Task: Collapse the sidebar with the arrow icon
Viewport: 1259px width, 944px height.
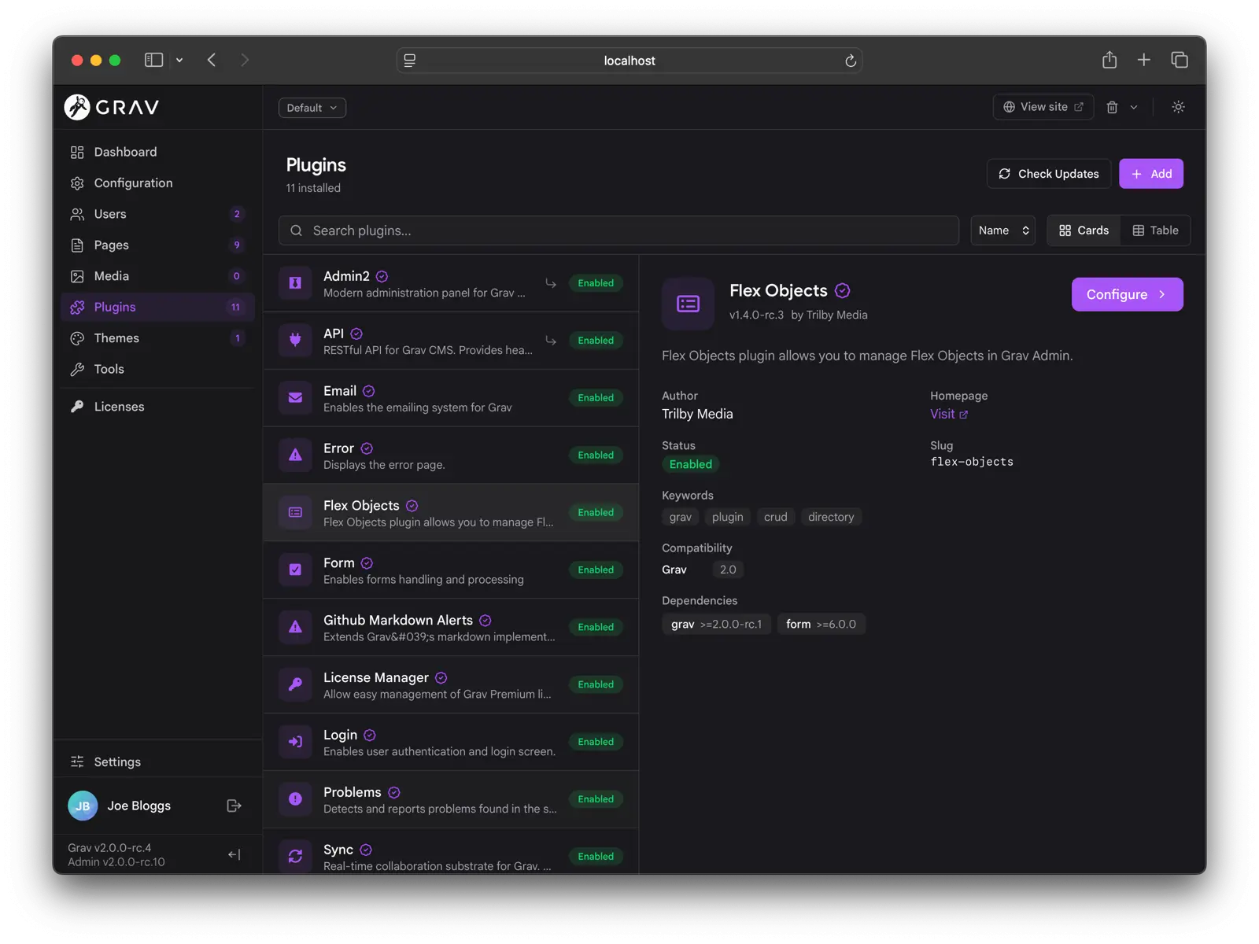Action: pos(234,854)
